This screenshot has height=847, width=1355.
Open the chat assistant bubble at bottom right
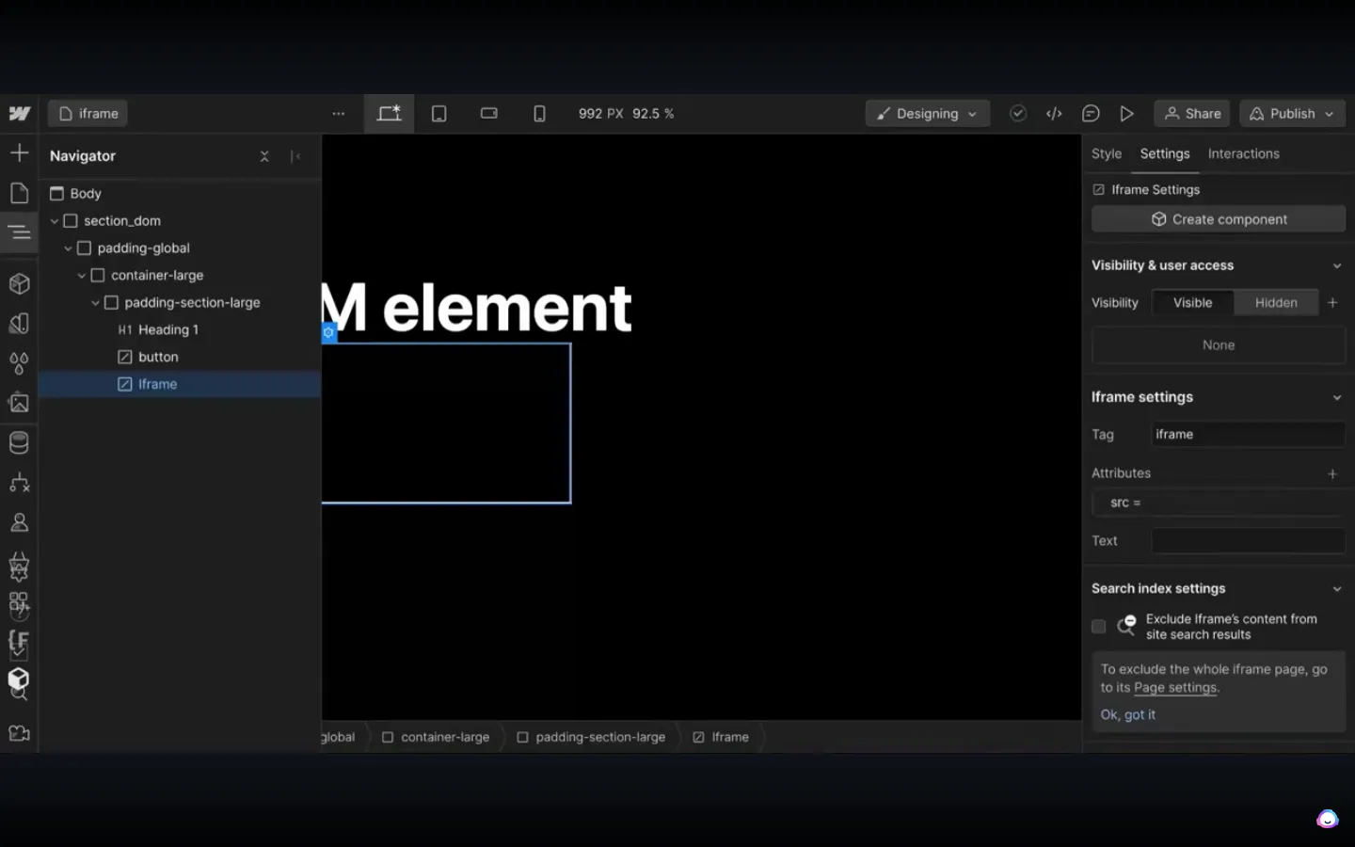pos(1327,819)
